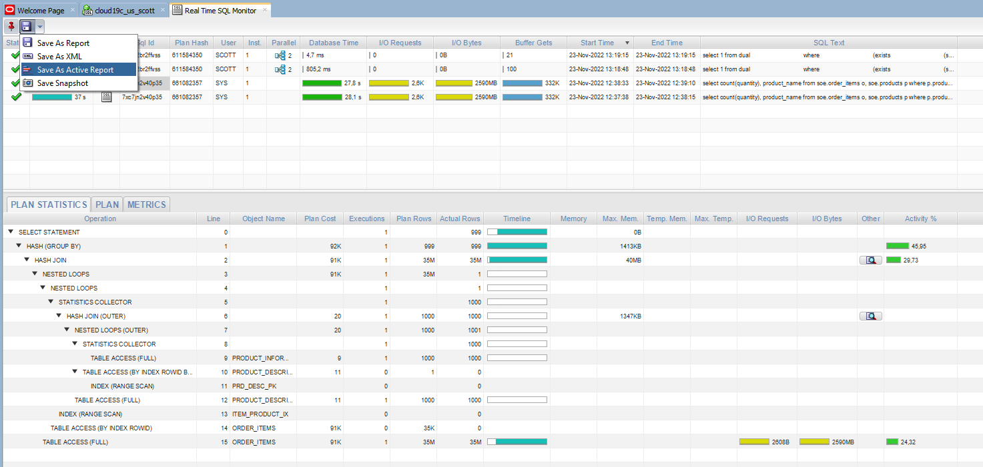Click the monitor icon on the Real Time SQL Monitor tab
Viewport: 983px width, 467px height.
click(176, 10)
